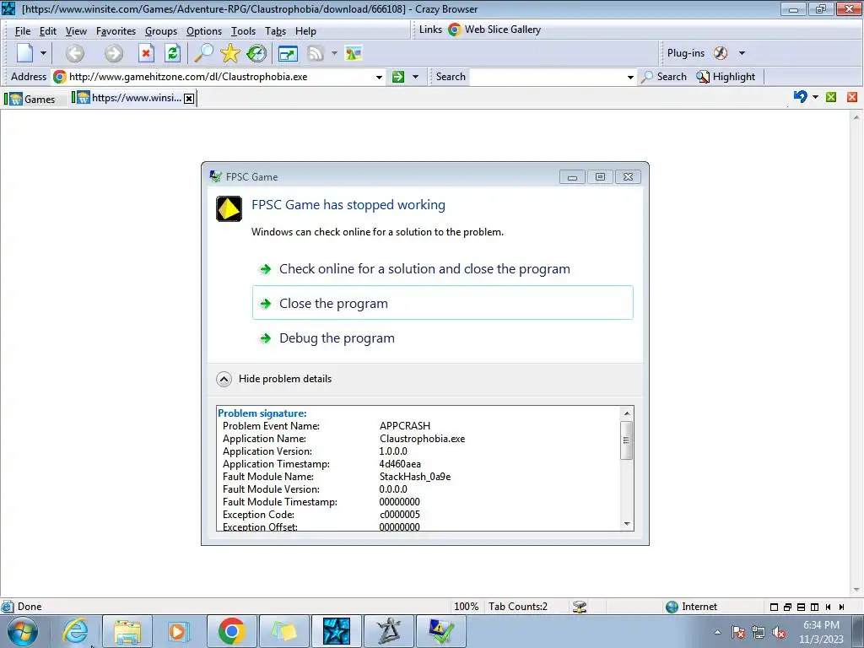Choose Debug the program option
The width and height of the screenshot is (864, 648).
click(443, 337)
